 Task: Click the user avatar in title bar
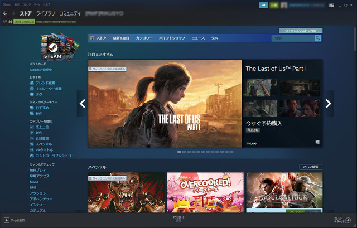pos(284,5)
